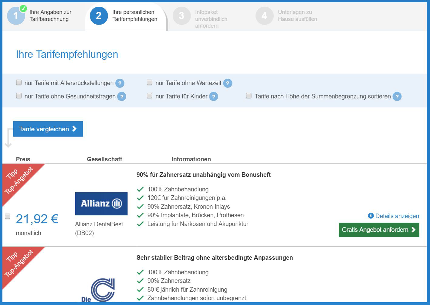Open help icon for Summenbegrenzung sorting
Image resolution: width=430 pixels, height=305 pixels.
pos(397,97)
